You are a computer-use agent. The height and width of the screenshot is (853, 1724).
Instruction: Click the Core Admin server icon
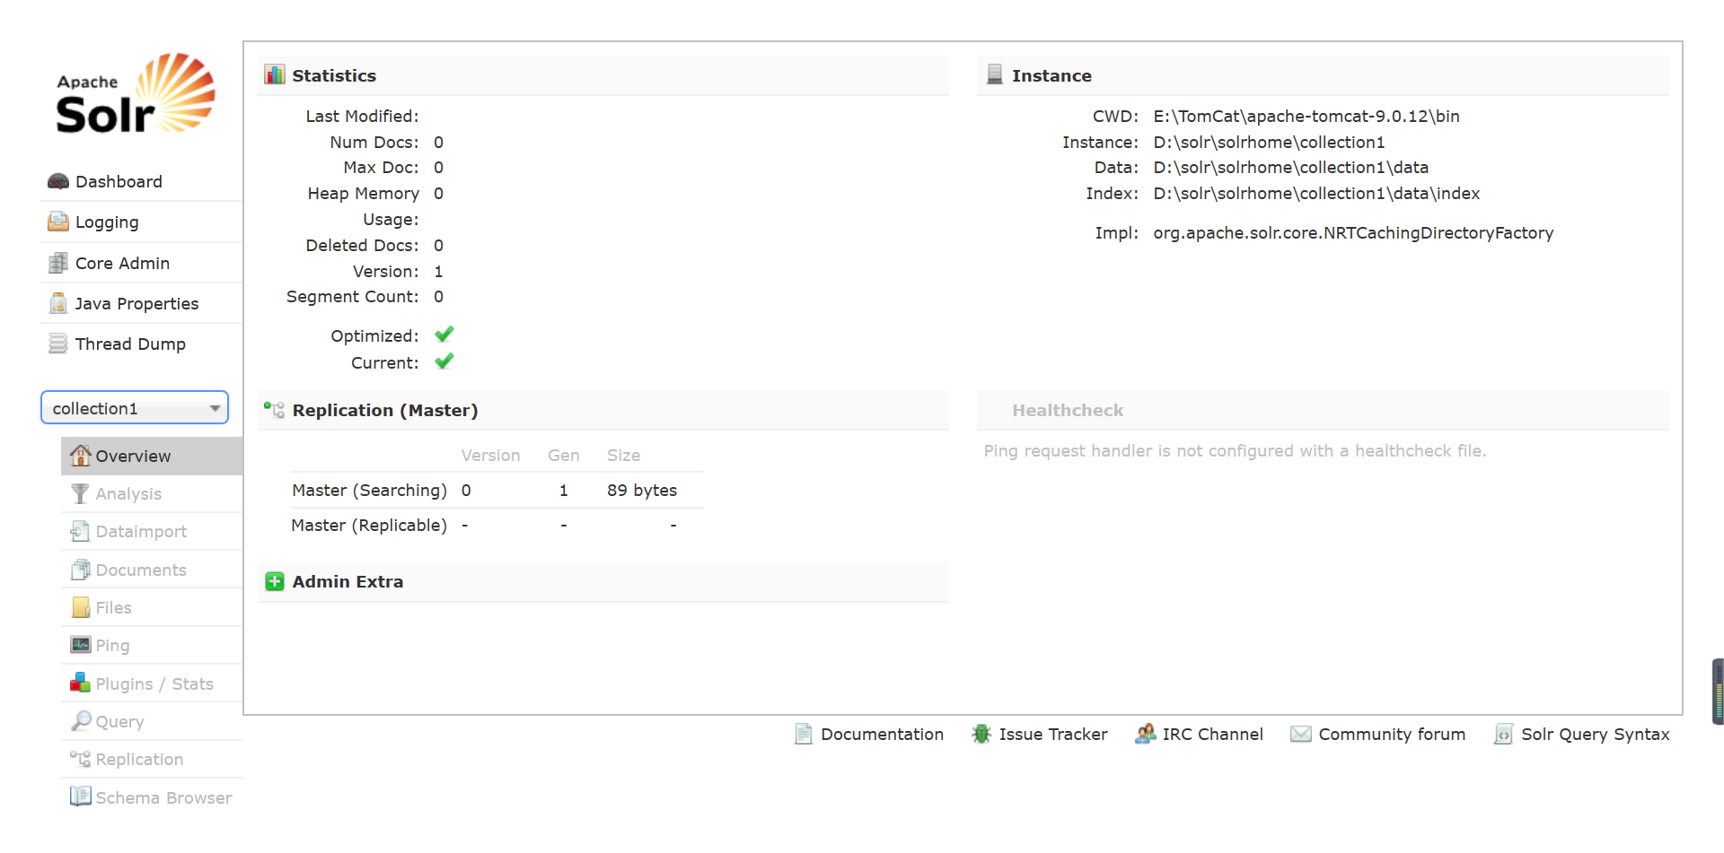58,263
